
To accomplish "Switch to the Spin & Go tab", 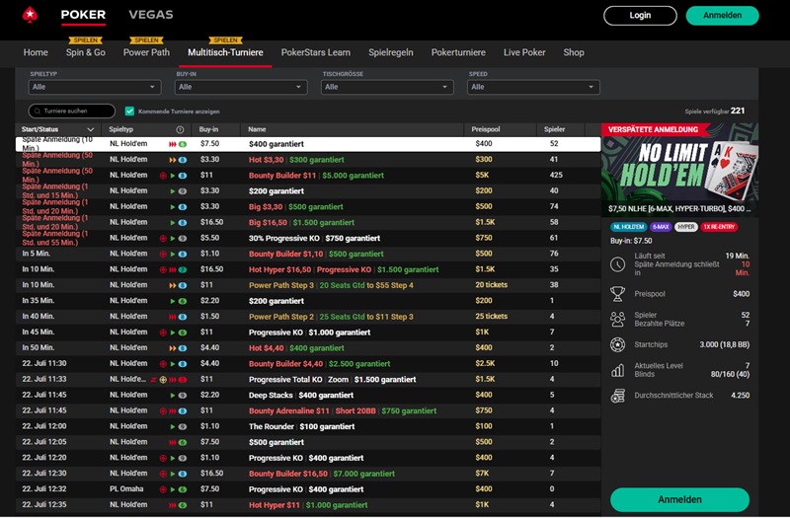I will 86,52.
